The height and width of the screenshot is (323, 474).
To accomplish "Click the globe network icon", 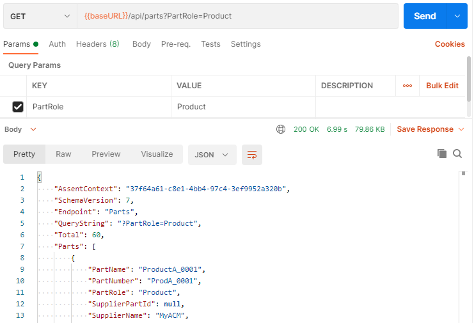I will tap(281, 129).
